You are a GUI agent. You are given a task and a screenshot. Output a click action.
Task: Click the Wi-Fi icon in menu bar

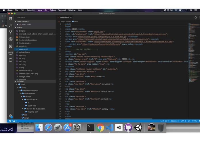point(176,10)
